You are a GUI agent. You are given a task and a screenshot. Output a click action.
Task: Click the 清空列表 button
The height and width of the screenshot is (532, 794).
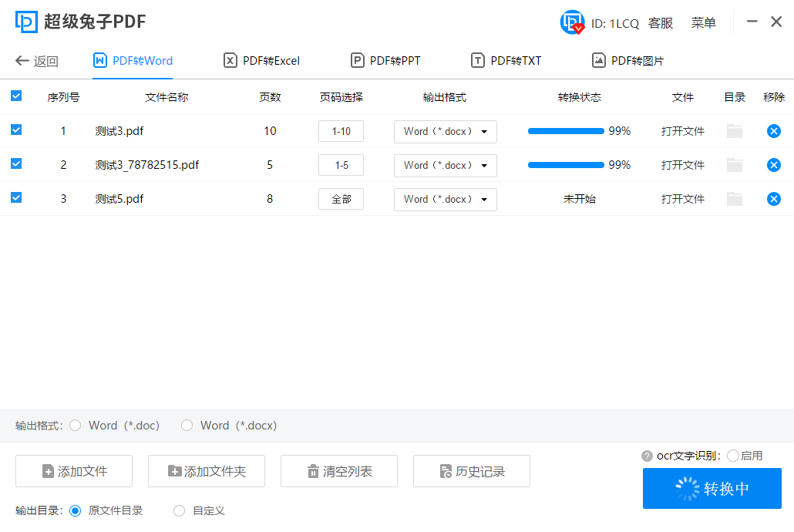(338, 471)
